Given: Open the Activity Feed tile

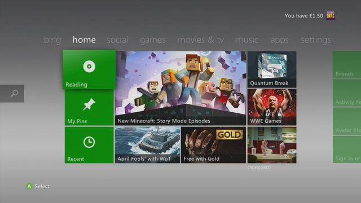Looking at the screenshot, I should (x=347, y=93).
